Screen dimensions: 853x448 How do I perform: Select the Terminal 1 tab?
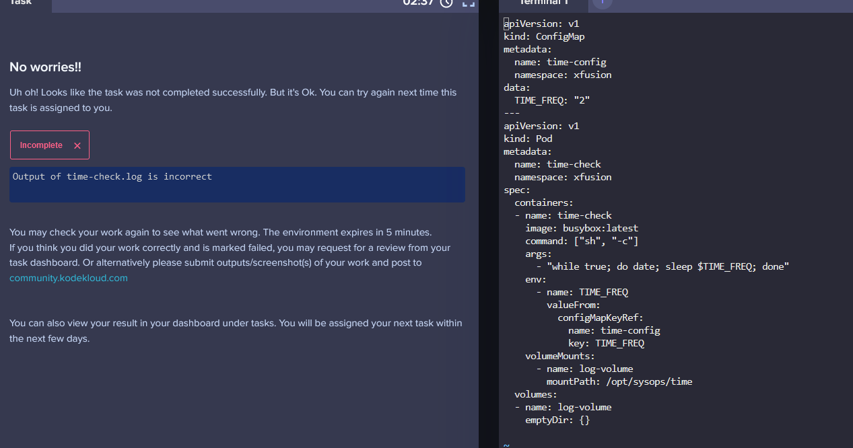click(544, 3)
